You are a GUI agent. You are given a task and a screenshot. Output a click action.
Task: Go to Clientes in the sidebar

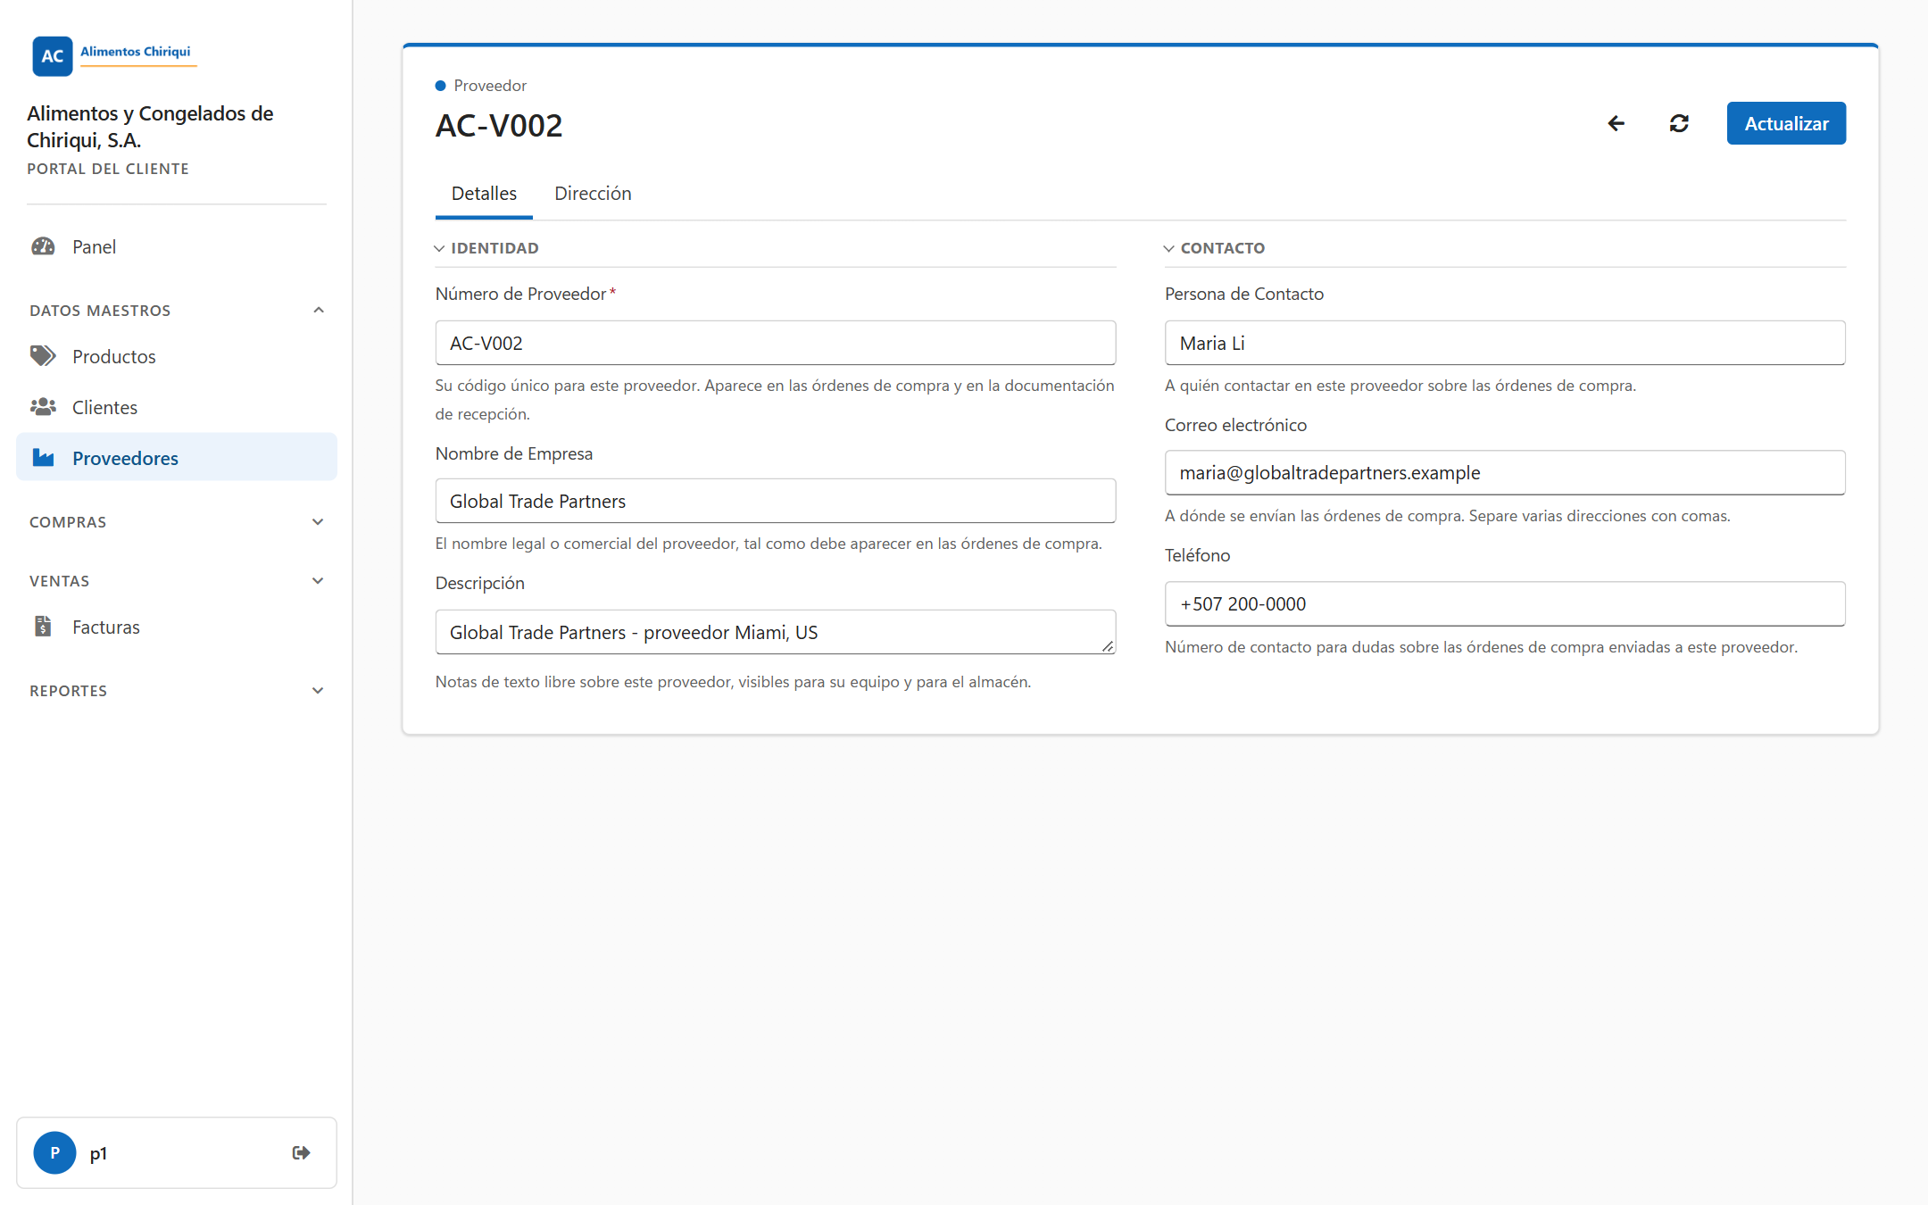177,407
